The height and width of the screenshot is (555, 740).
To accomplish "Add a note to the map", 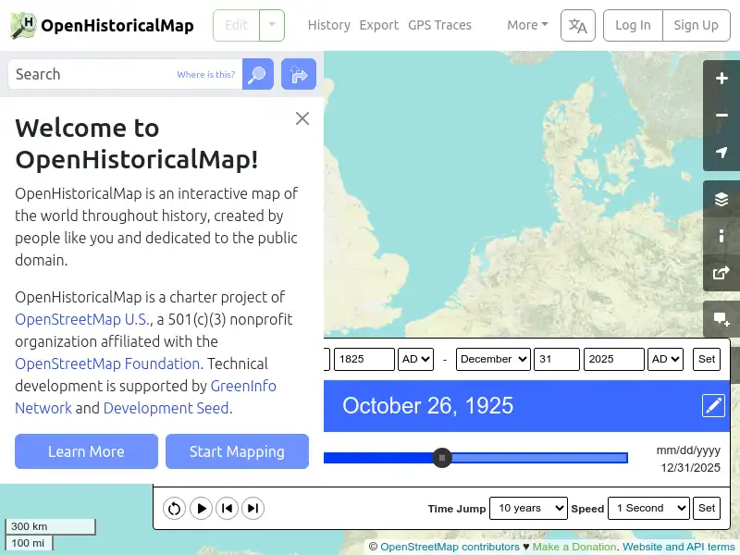I will click(x=721, y=320).
